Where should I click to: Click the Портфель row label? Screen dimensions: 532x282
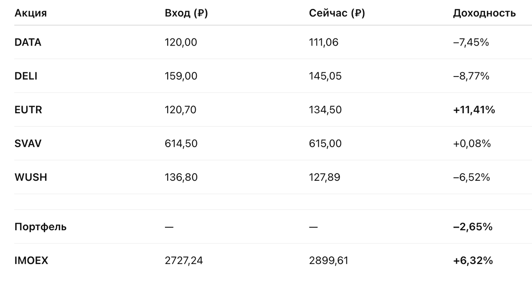pos(40,227)
